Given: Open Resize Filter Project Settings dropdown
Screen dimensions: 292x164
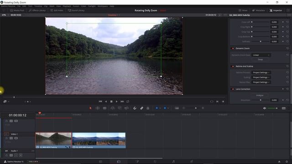Looking at the screenshot, I should pyautogui.click(x=261, y=82).
